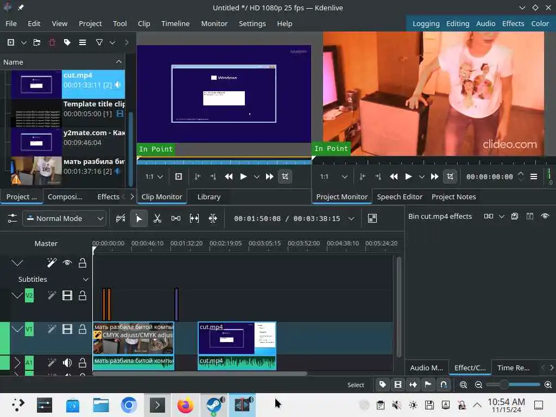
Task: Click the Zoom out icon in status bar
Action: pyautogui.click(x=478, y=385)
